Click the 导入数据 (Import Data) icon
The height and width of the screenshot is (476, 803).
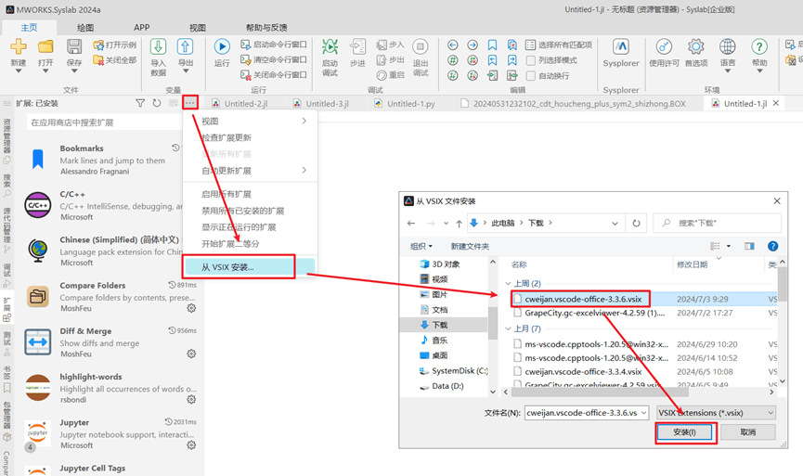(158, 46)
